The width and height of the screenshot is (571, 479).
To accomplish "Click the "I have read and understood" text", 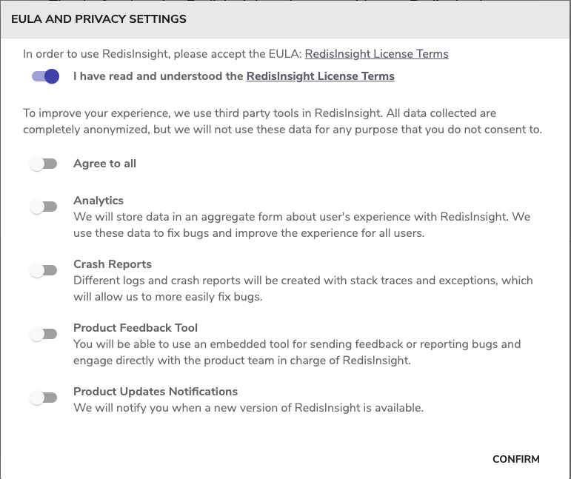I will click(x=158, y=76).
